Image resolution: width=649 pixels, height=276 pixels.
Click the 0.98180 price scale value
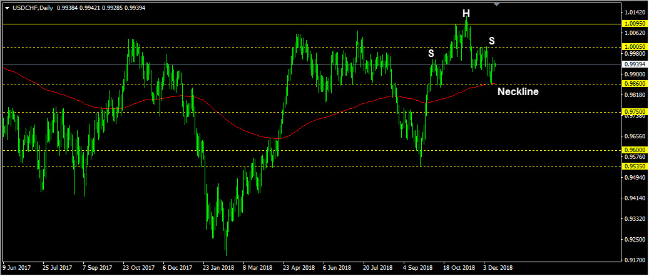click(x=634, y=95)
